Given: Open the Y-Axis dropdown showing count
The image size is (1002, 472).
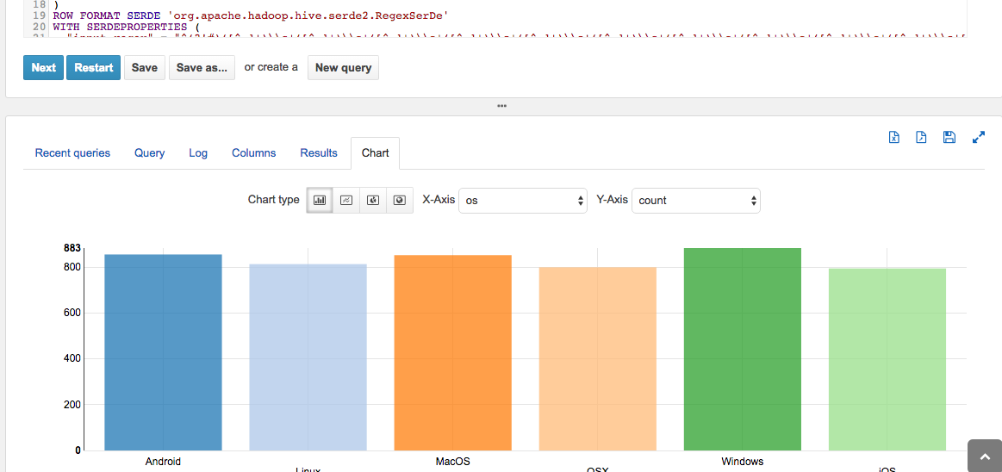Looking at the screenshot, I should coord(696,201).
